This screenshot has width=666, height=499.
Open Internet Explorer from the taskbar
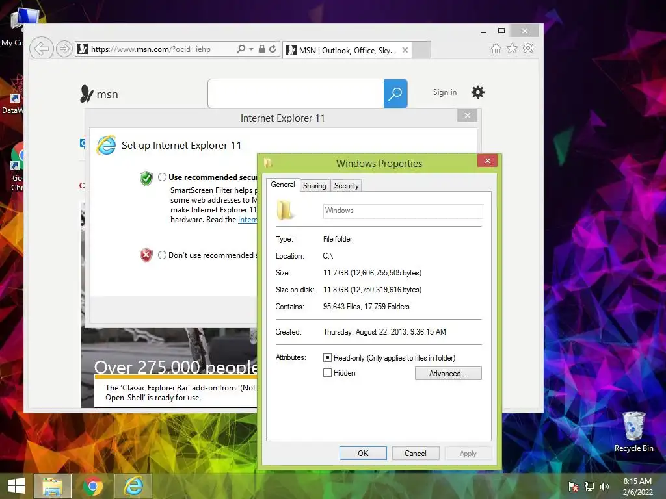click(133, 486)
